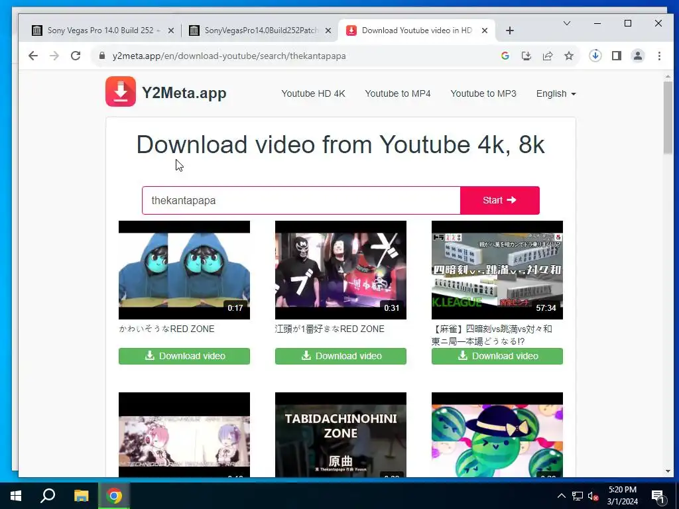Reload the page with the refresh icon

coord(76,56)
